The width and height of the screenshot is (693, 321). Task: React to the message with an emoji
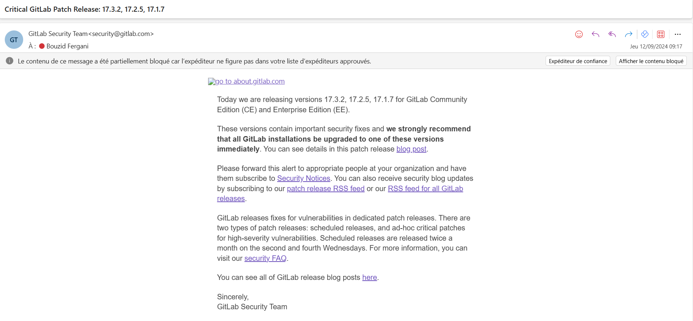pyautogui.click(x=579, y=34)
